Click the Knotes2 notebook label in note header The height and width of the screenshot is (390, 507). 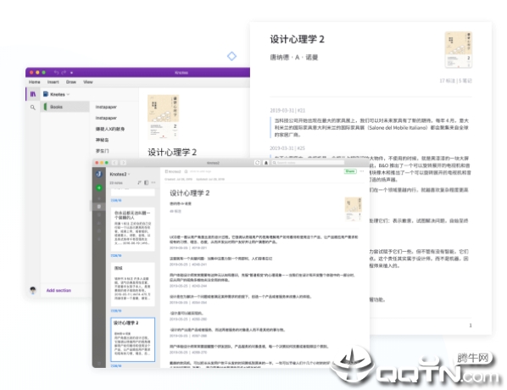[x=173, y=171]
